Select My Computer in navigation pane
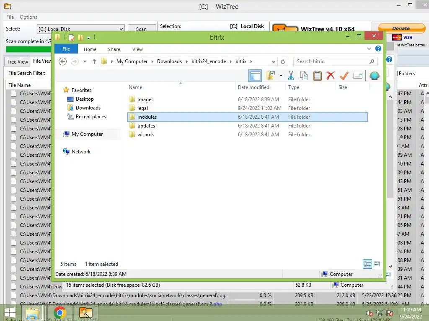The height and width of the screenshot is (321, 429). [x=87, y=134]
